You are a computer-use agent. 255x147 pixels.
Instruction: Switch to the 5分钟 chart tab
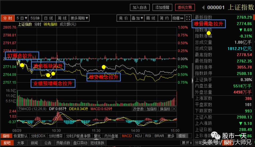coord(35,18)
